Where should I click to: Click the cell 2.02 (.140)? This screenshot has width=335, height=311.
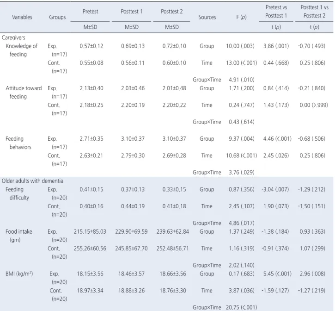pyautogui.click(x=241, y=265)
